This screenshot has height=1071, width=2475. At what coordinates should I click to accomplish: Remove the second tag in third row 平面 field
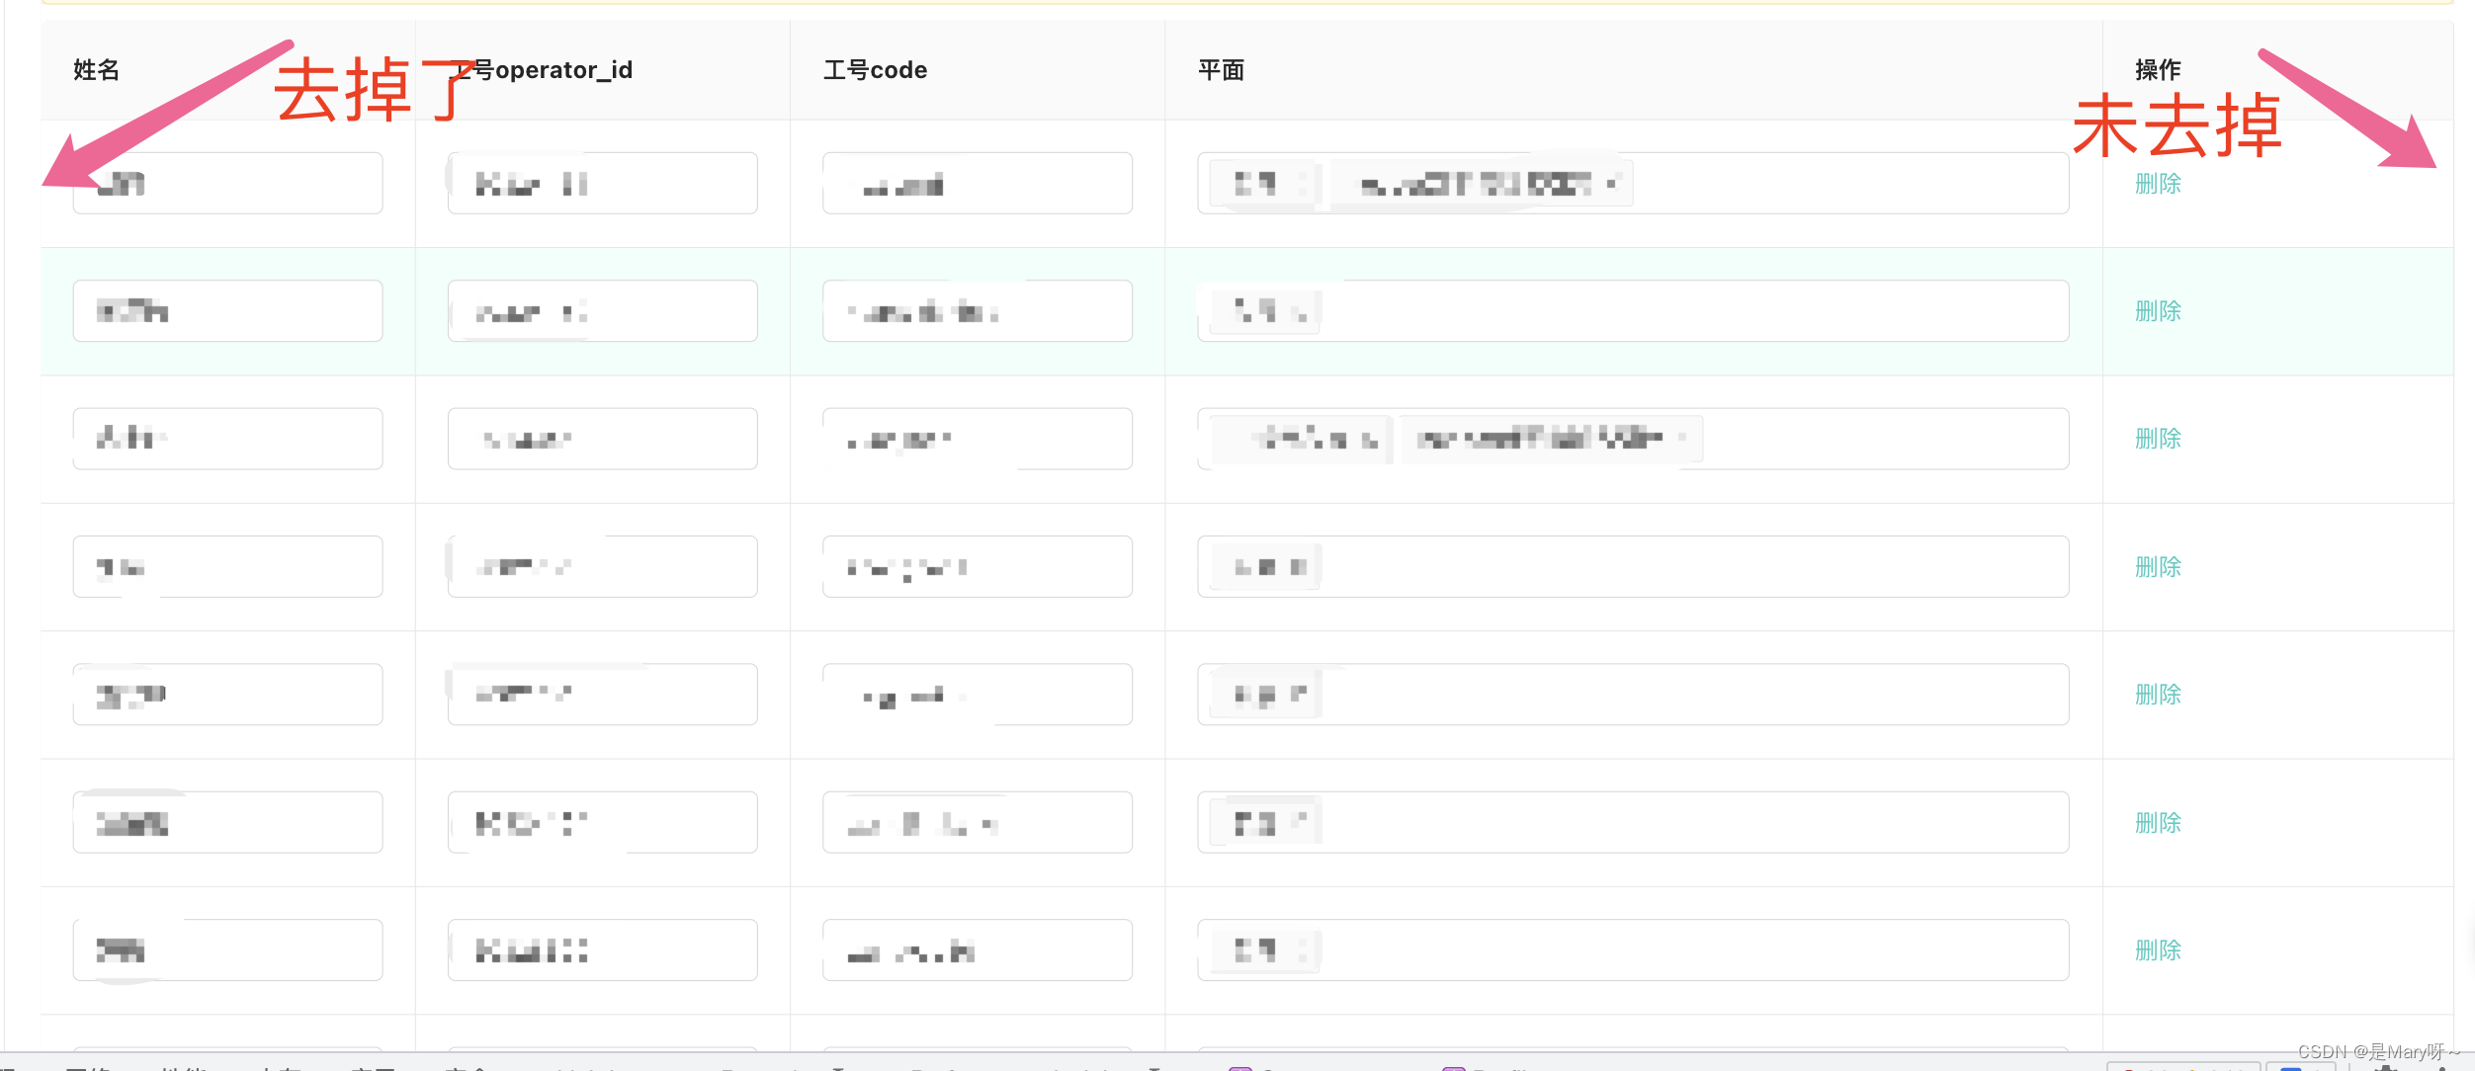pyautogui.click(x=1683, y=438)
